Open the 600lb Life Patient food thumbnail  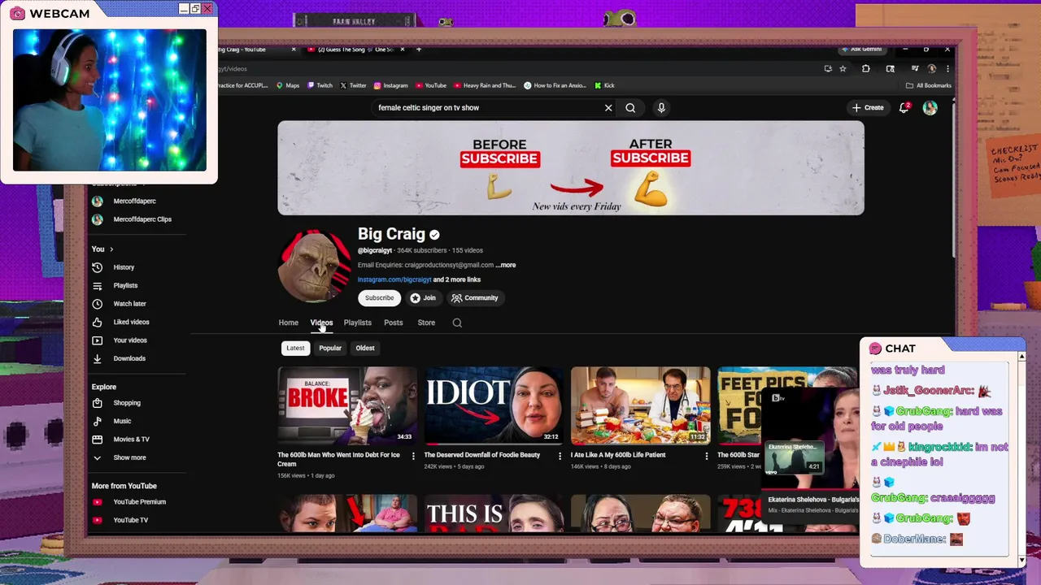640,405
